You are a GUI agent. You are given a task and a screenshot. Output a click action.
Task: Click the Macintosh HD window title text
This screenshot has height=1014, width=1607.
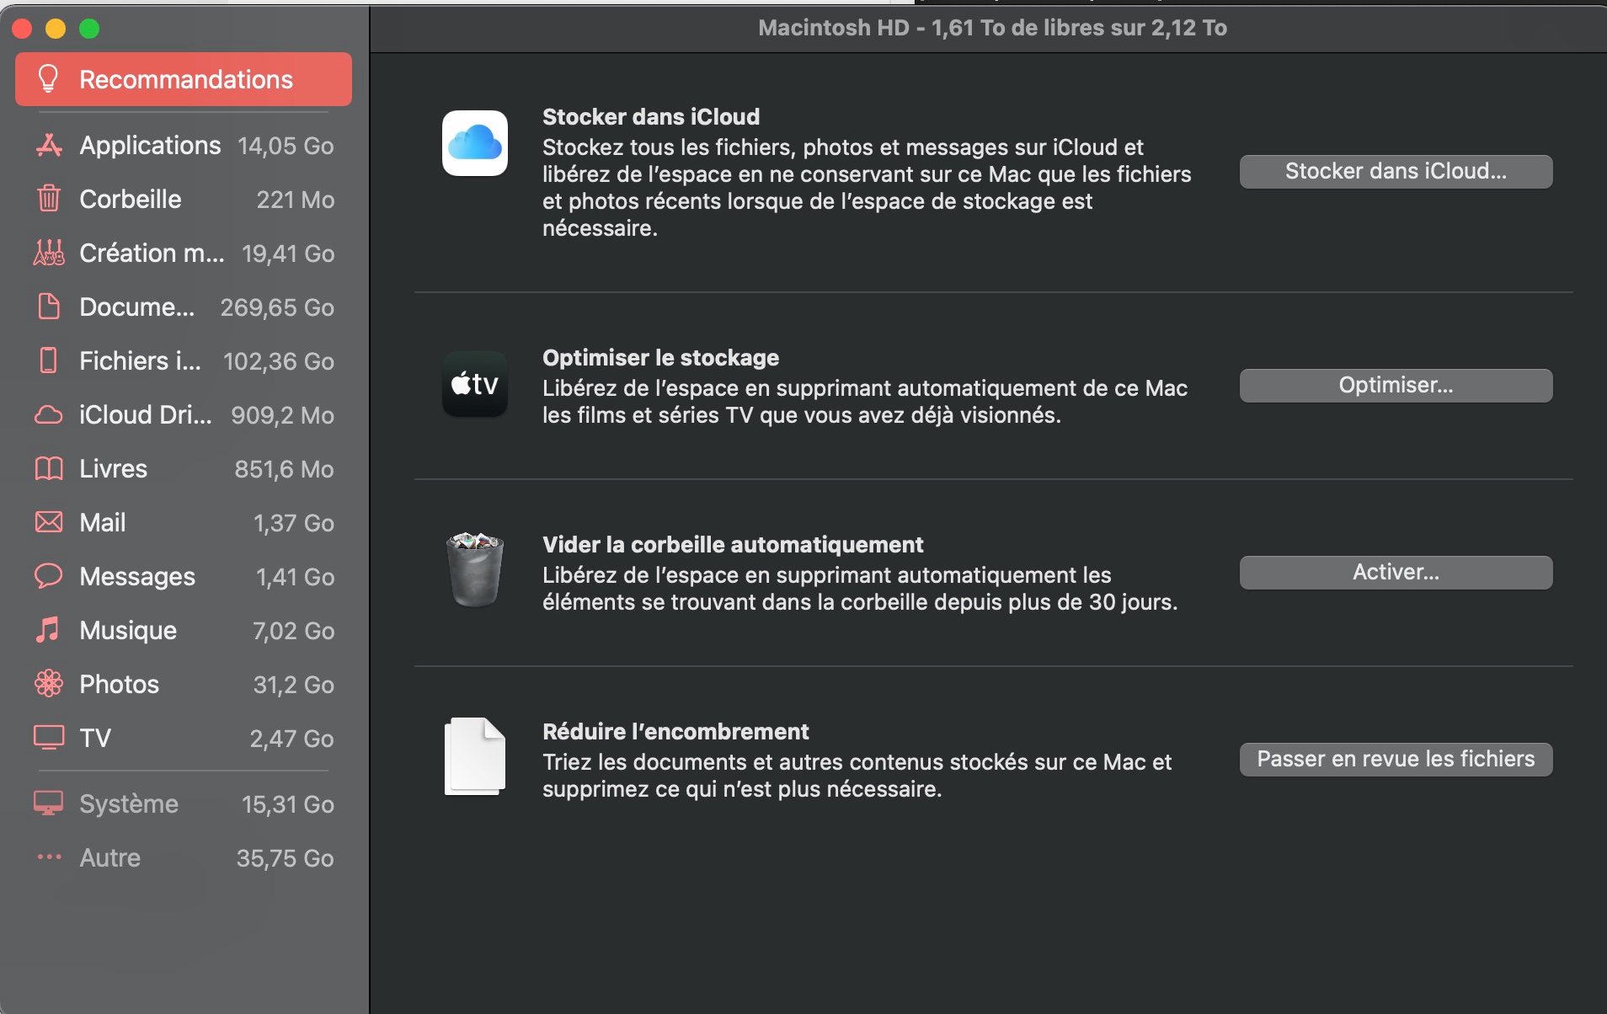[992, 28]
